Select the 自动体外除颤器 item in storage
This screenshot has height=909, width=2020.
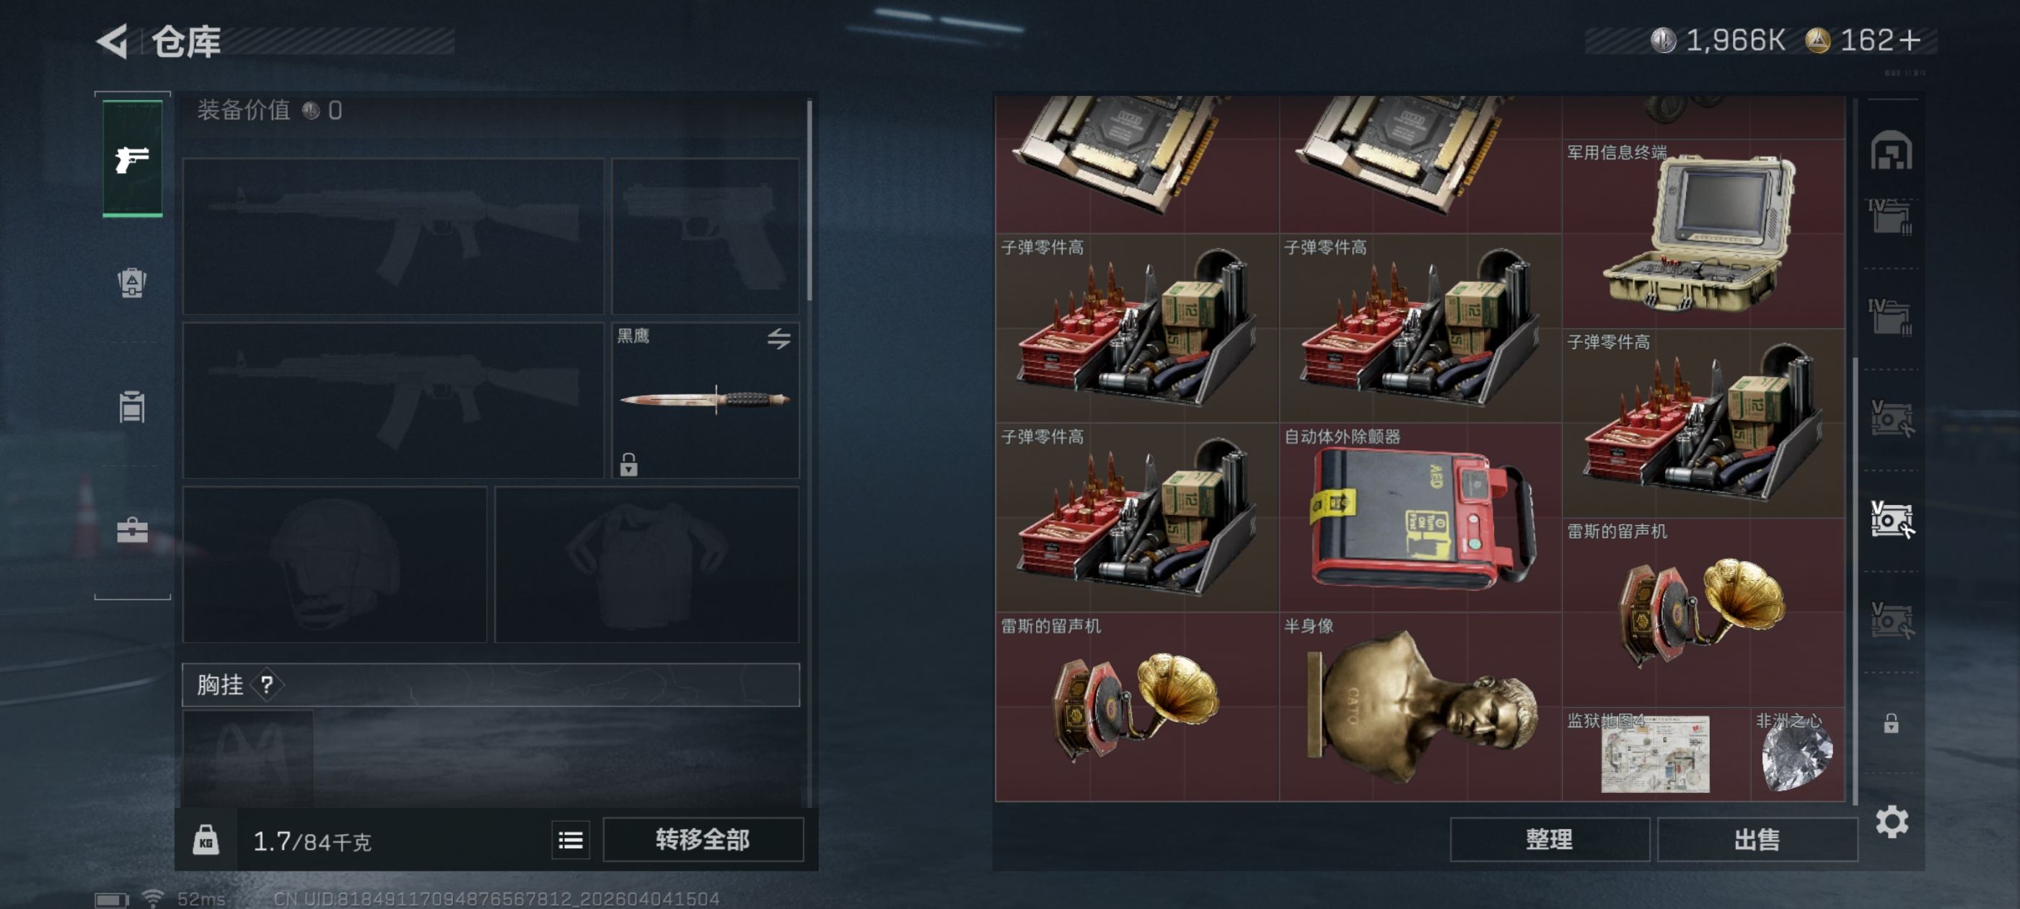(1420, 518)
